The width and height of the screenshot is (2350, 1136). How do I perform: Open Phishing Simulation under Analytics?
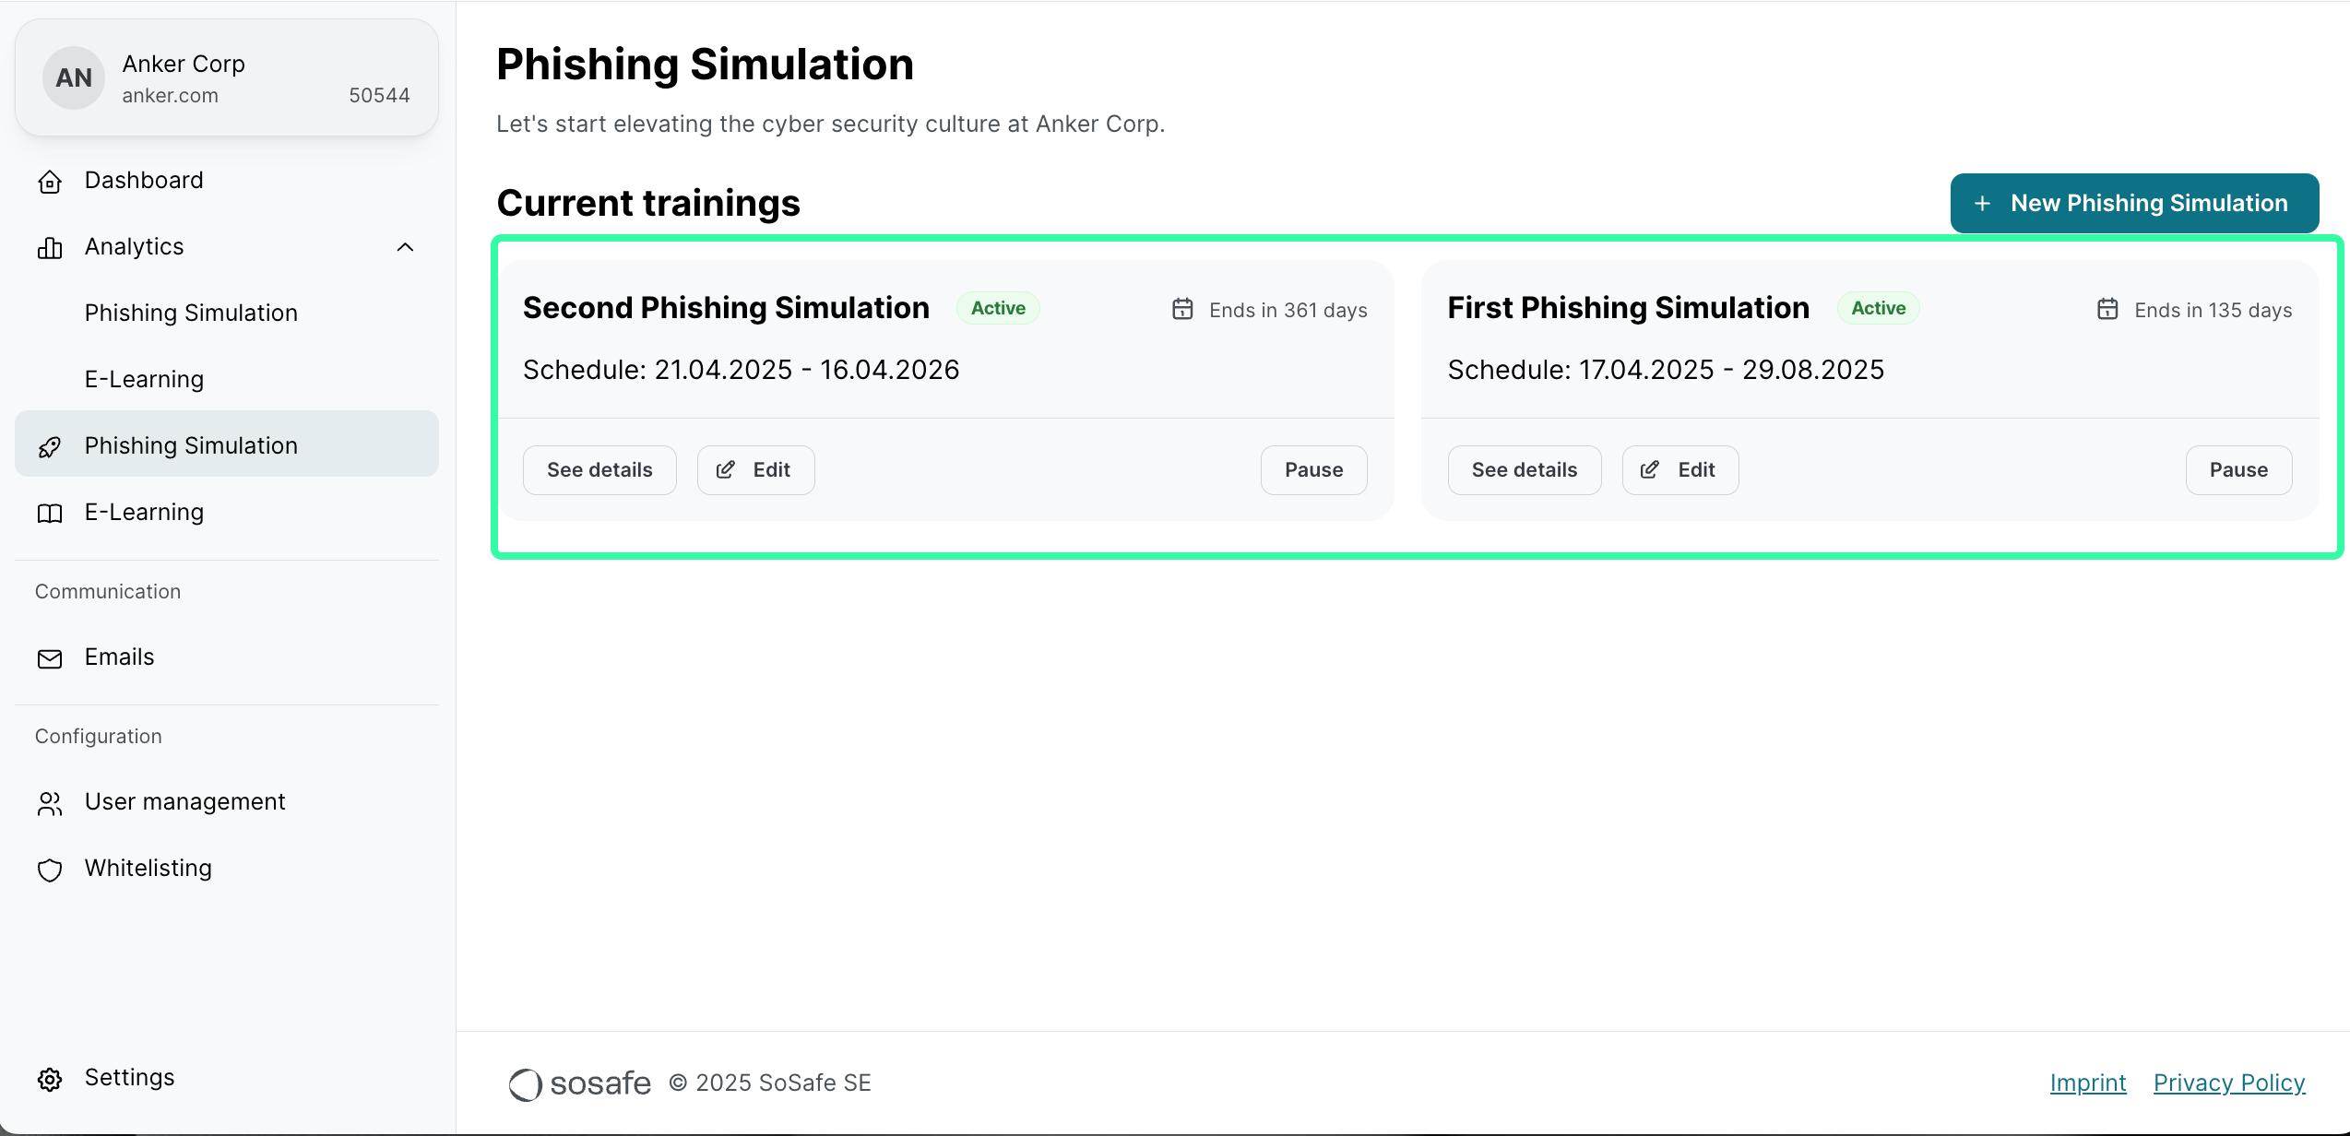pos(191,314)
